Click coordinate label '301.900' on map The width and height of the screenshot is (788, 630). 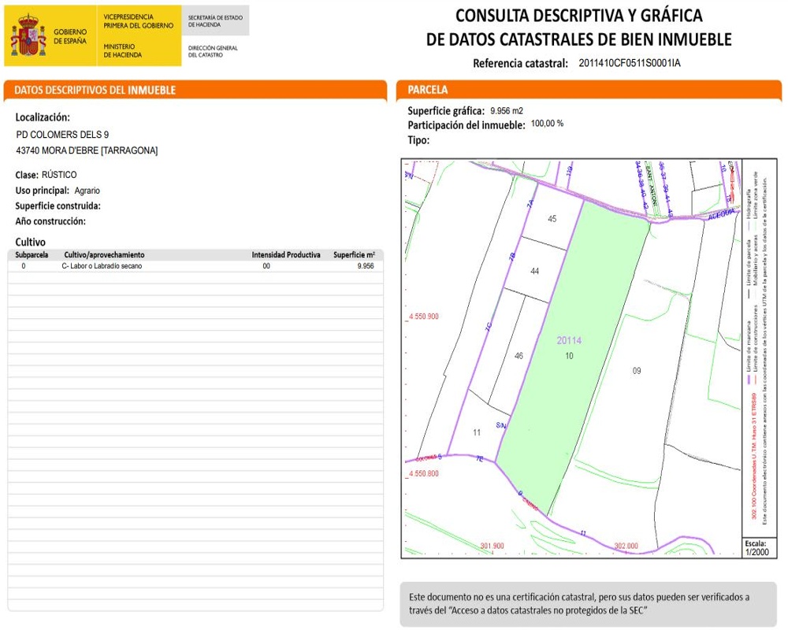point(492,546)
